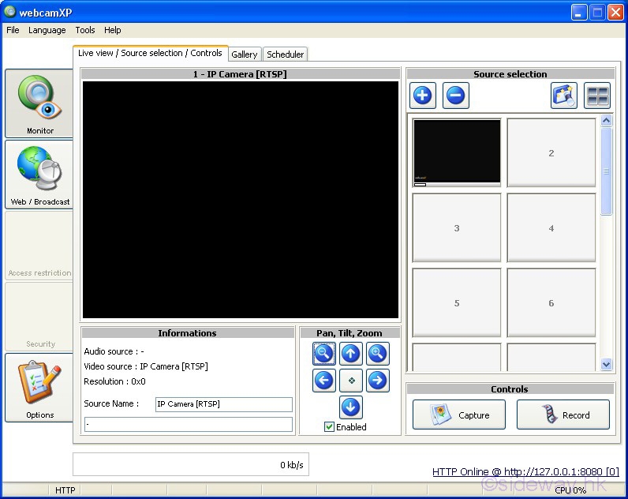Click the source list scrollbar thumb
The width and height of the screenshot is (628, 499).
point(607,171)
